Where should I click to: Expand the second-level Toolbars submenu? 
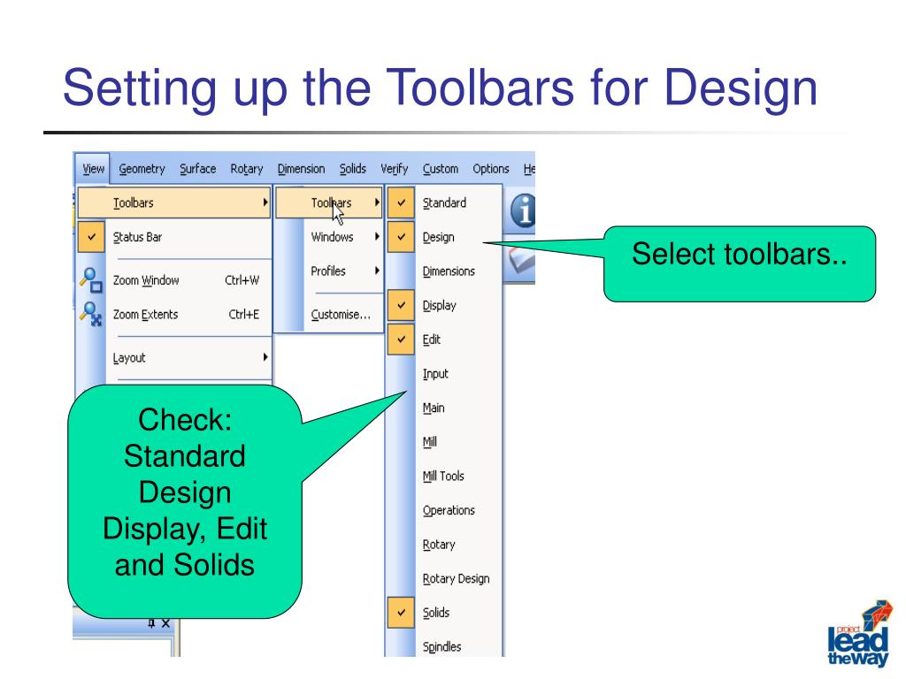point(329,202)
